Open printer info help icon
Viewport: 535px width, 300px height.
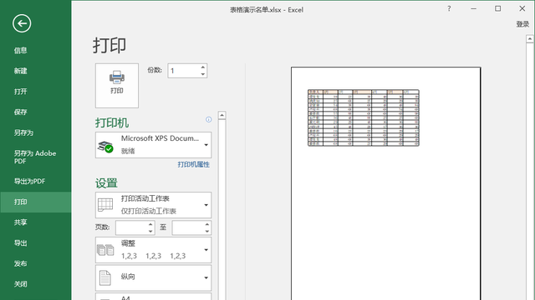point(208,119)
